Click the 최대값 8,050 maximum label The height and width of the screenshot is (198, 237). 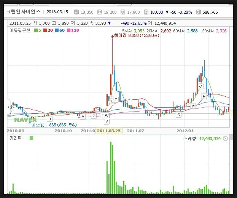(x=137, y=35)
